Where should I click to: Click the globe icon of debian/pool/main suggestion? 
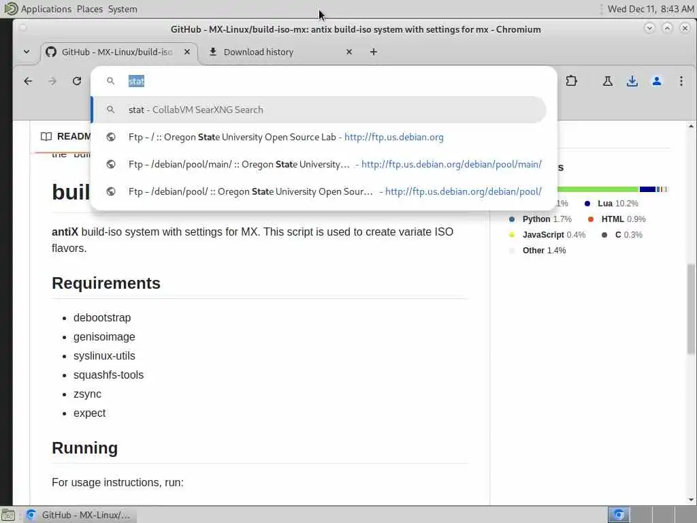(111, 164)
